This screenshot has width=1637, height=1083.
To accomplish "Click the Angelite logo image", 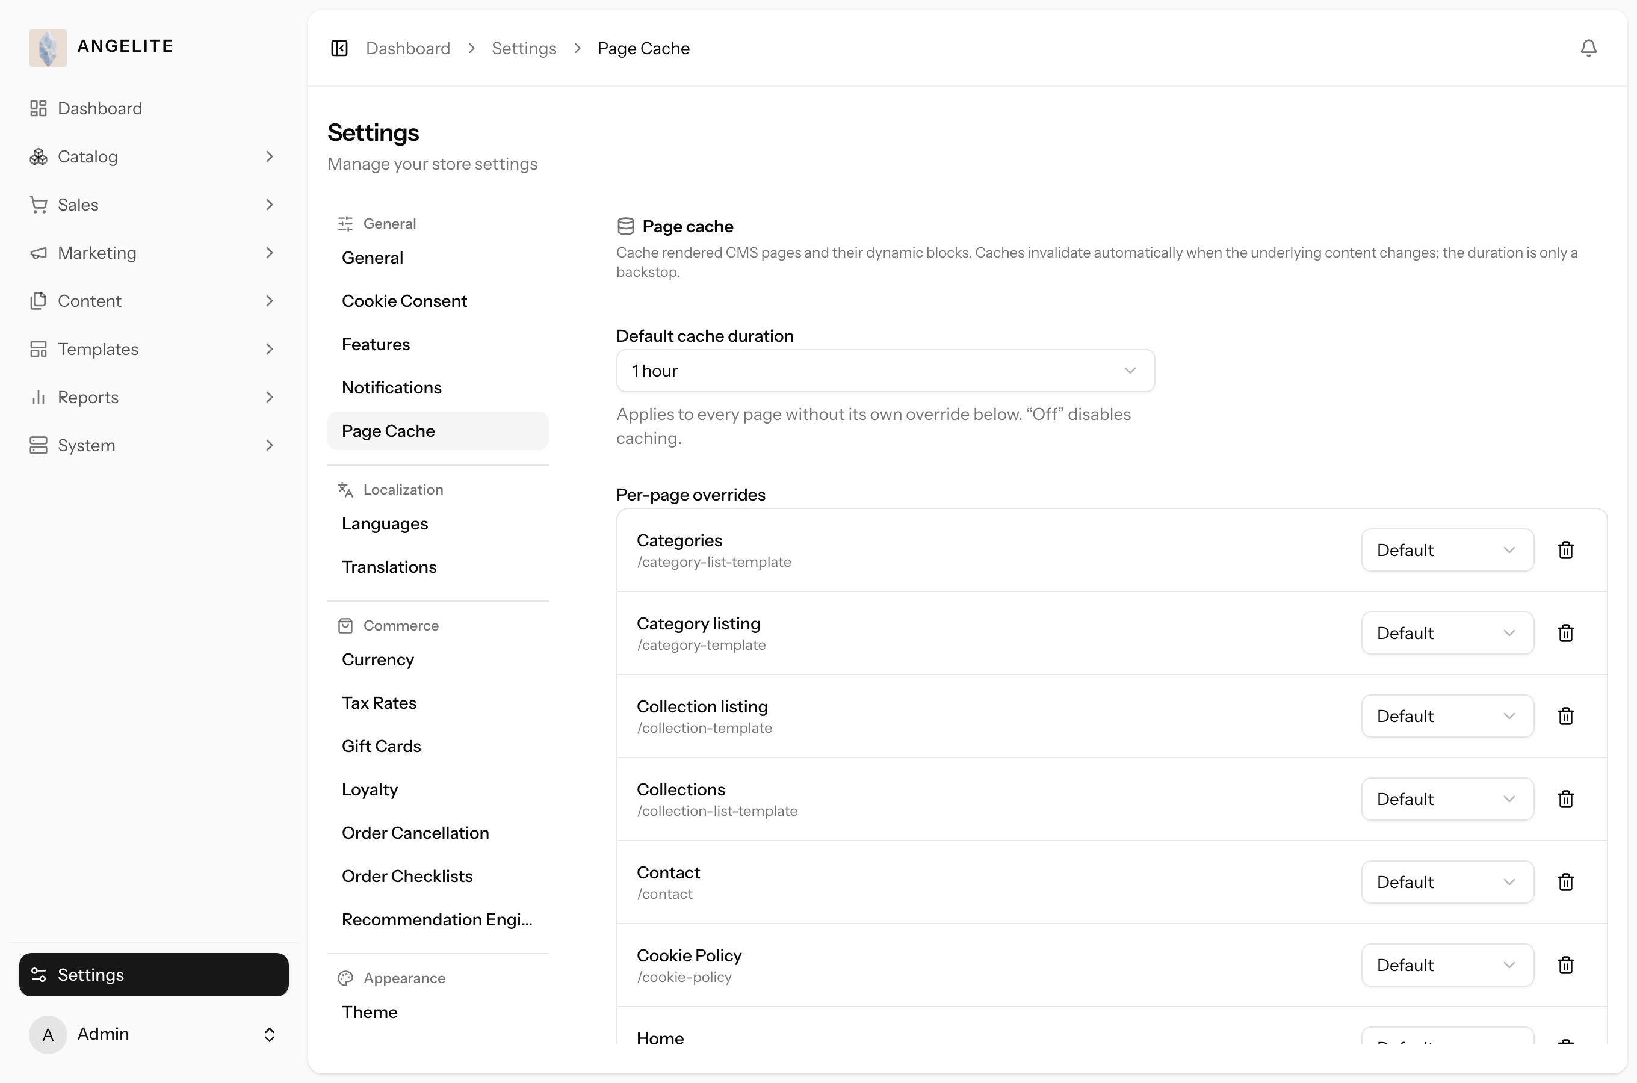I will tap(48, 48).
